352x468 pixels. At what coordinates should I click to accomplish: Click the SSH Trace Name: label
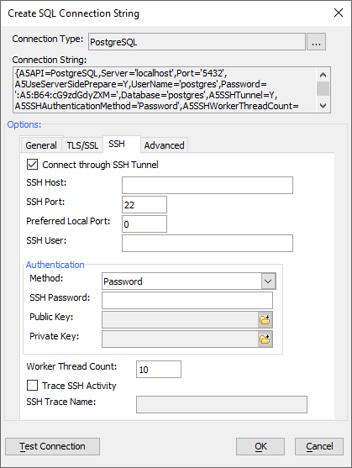click(61, 402)
